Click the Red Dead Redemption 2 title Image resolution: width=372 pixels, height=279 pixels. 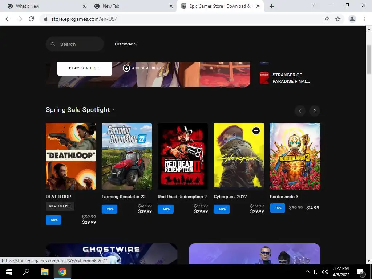click(x=182, y=197)
